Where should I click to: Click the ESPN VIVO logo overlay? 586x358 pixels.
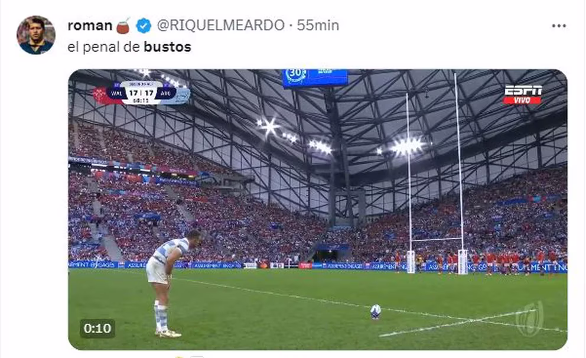[522, 95]
